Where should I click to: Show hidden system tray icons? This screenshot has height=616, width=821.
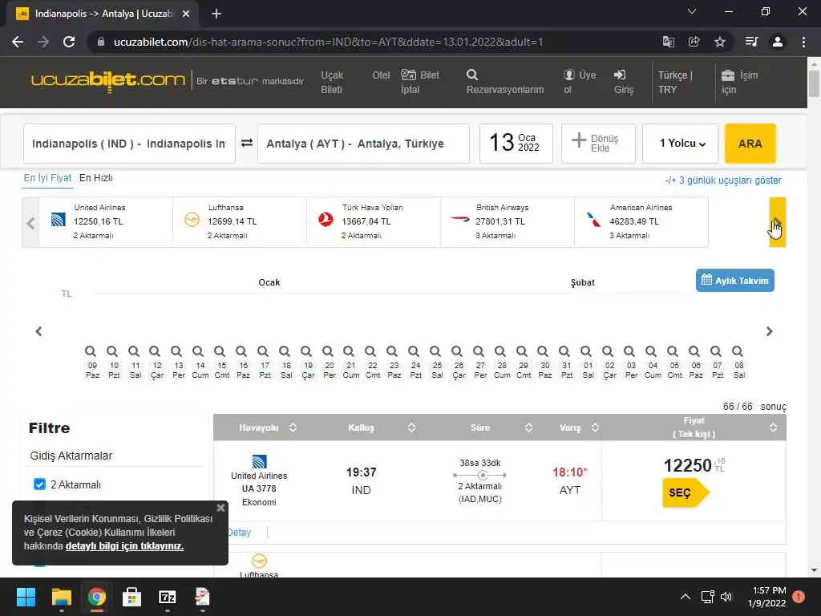pos(685,597)
